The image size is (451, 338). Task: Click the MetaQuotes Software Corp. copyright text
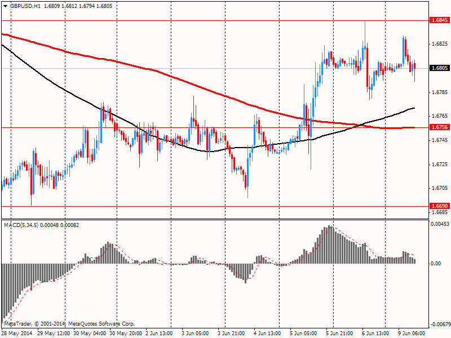pos(101,324)
